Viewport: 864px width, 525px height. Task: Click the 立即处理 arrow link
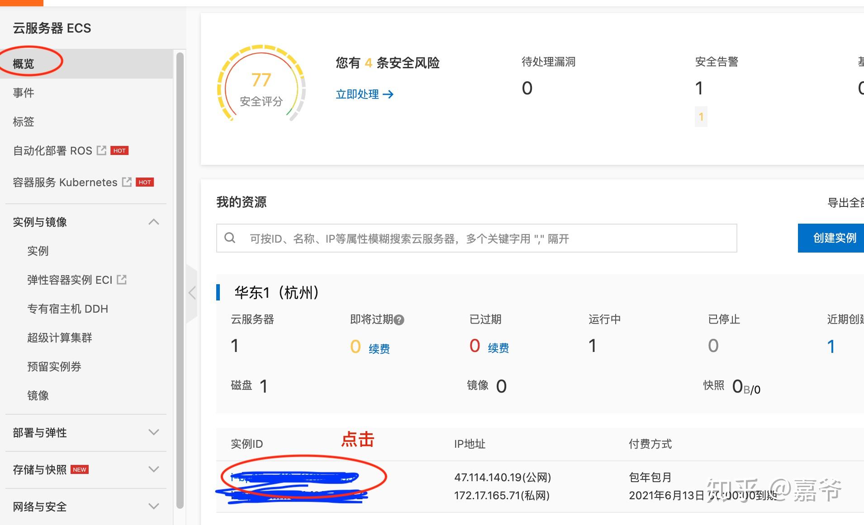point(364,94)
